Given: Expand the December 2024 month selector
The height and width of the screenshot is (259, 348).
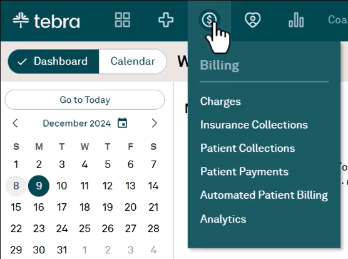Looking at the screenshot, I should (77, 123).
